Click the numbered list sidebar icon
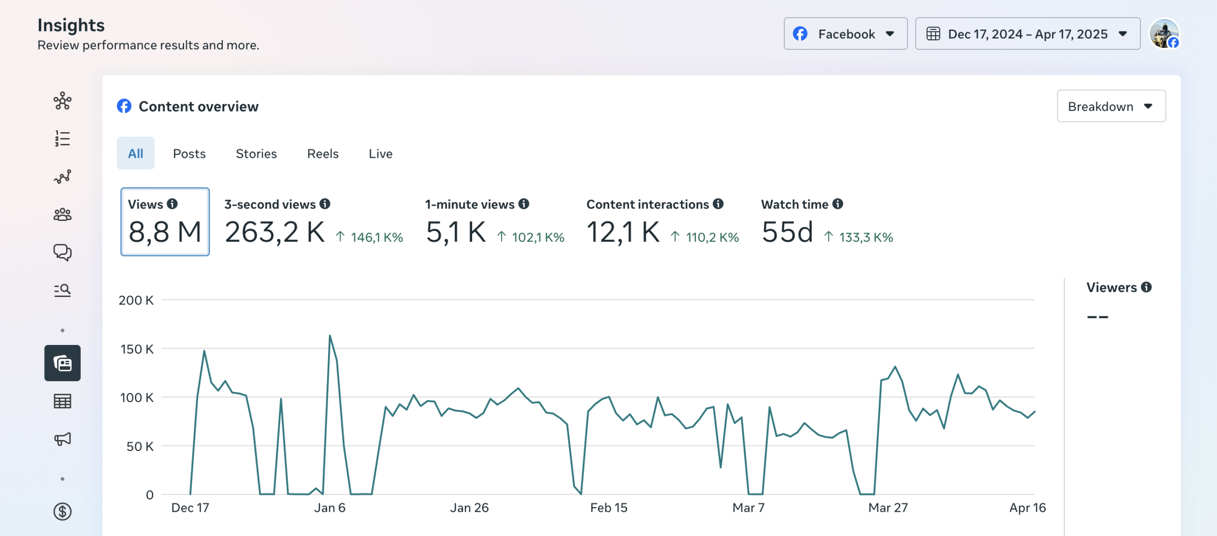The image size is (1217, 536). pyautogui.click(x=62, y=139)
